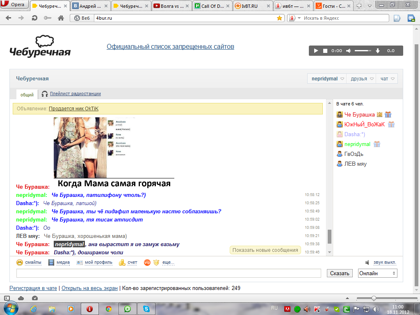Open Skype from the taskbar
This screenshot has width=420, height=315.
click(146, 309)
